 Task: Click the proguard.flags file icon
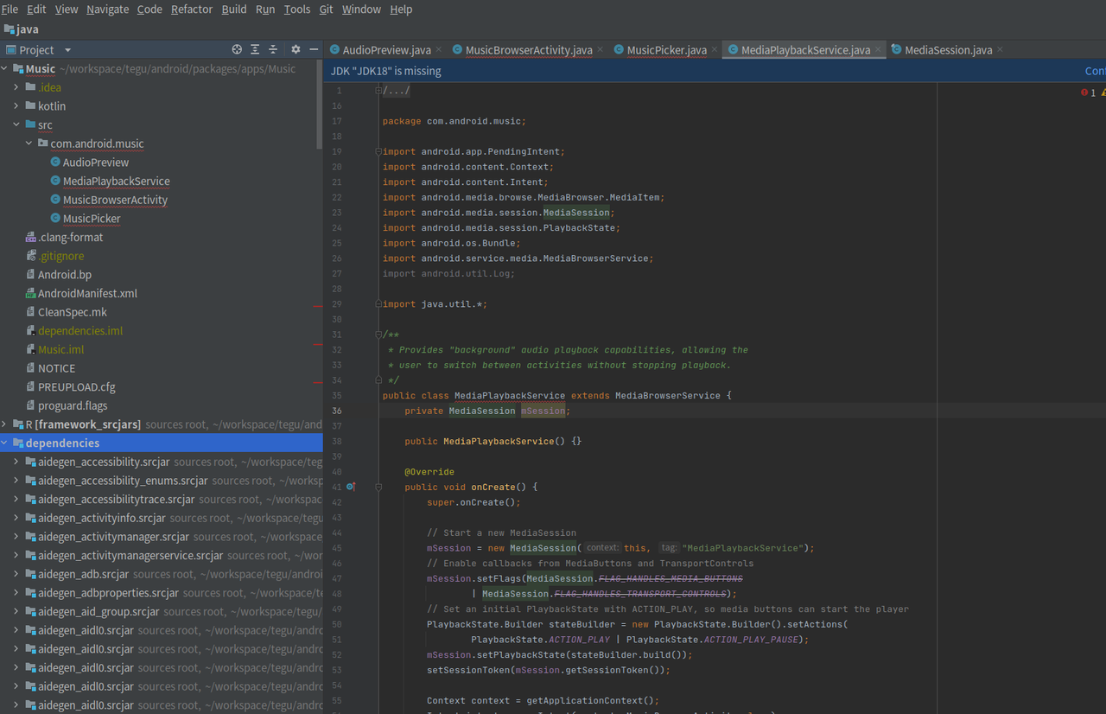tap(30, 406)
